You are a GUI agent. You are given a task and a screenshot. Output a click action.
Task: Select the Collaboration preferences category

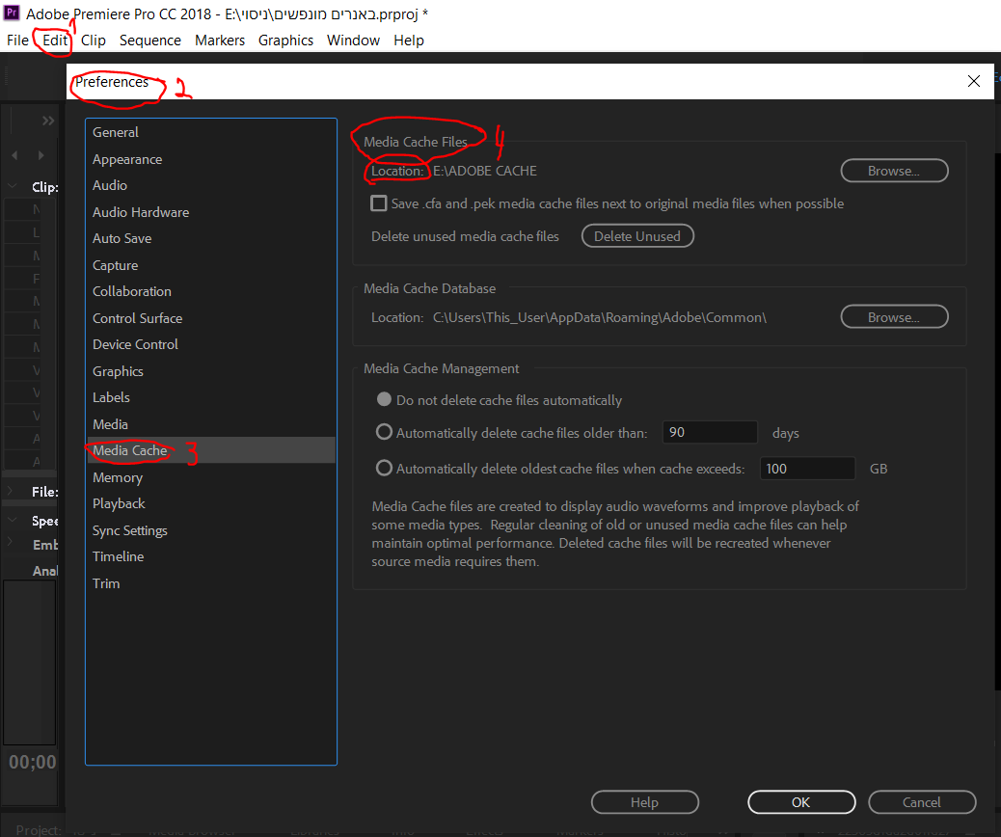[210, 291]
